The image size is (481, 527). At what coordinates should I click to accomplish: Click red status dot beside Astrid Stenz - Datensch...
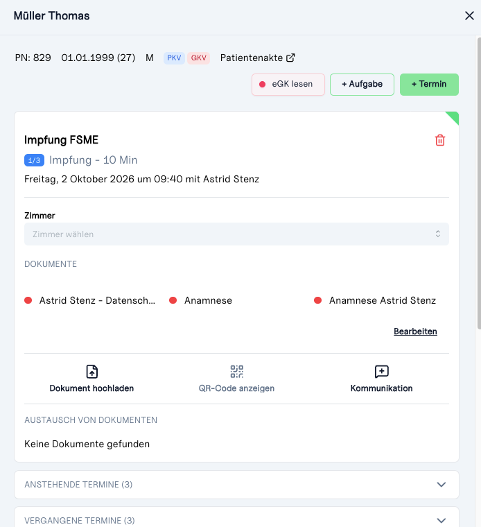pyautogui.click(x=28, y=300)
